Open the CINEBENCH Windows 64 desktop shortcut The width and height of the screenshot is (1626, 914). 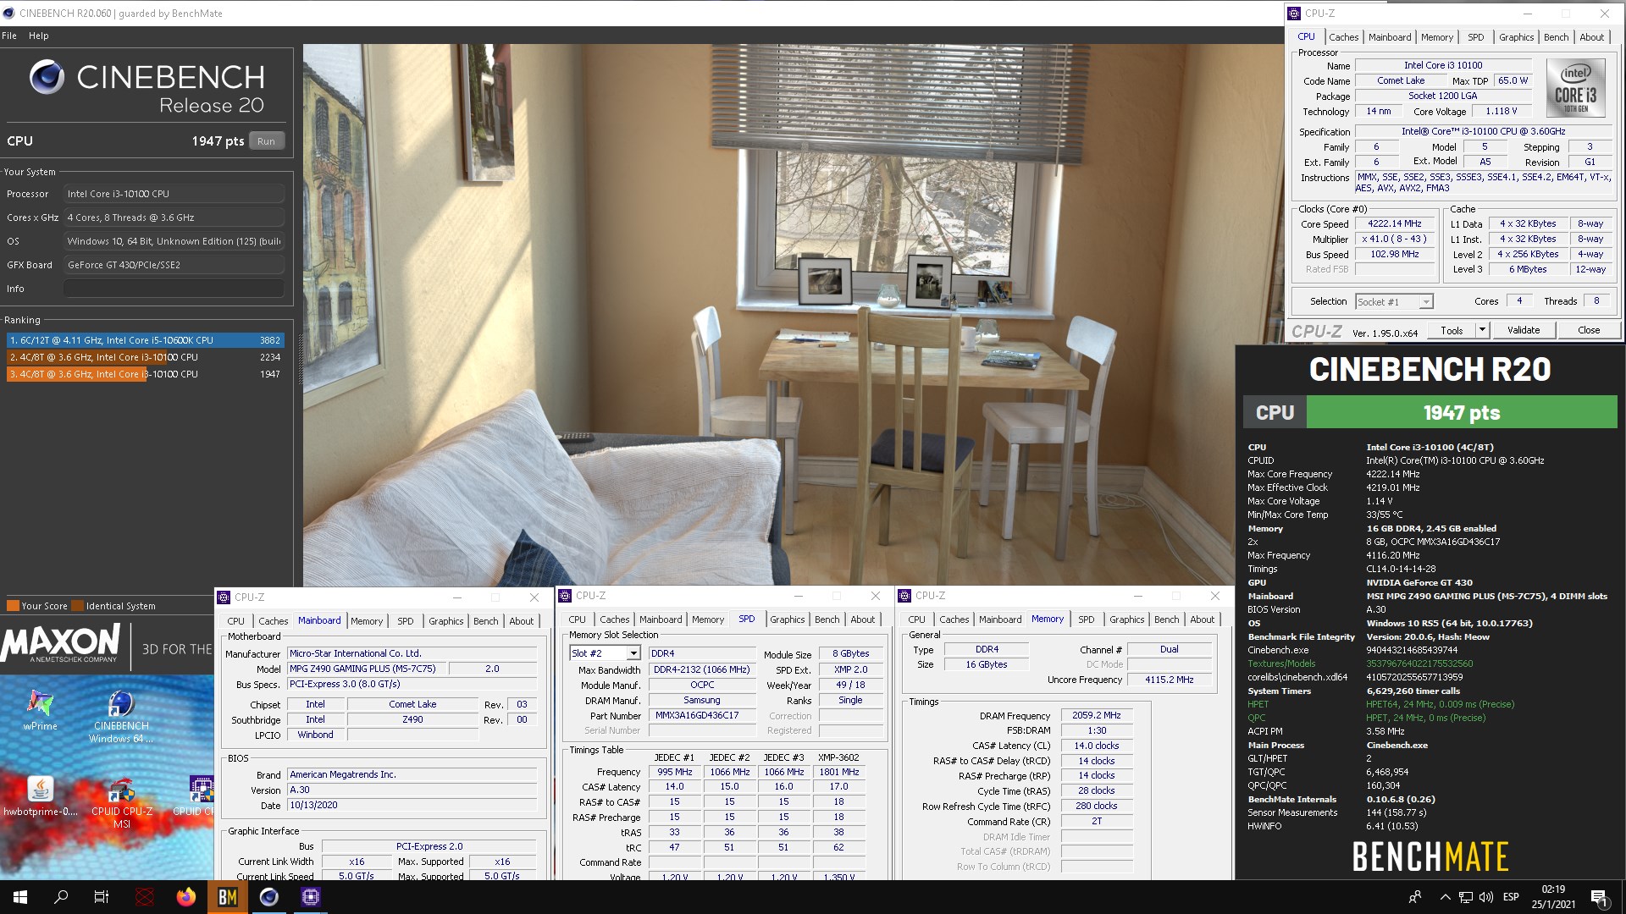[x=121, y=717]
